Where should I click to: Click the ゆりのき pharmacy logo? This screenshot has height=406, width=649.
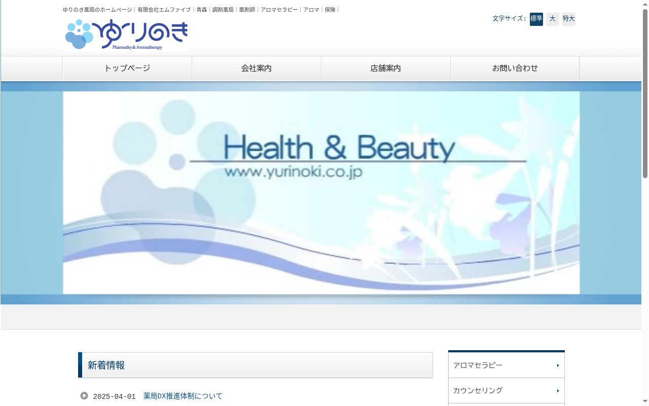coord(126,35)
